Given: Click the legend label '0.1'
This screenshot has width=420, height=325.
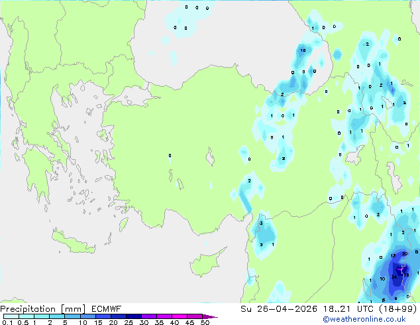Looking at the screenshot, I should (7, 322).
